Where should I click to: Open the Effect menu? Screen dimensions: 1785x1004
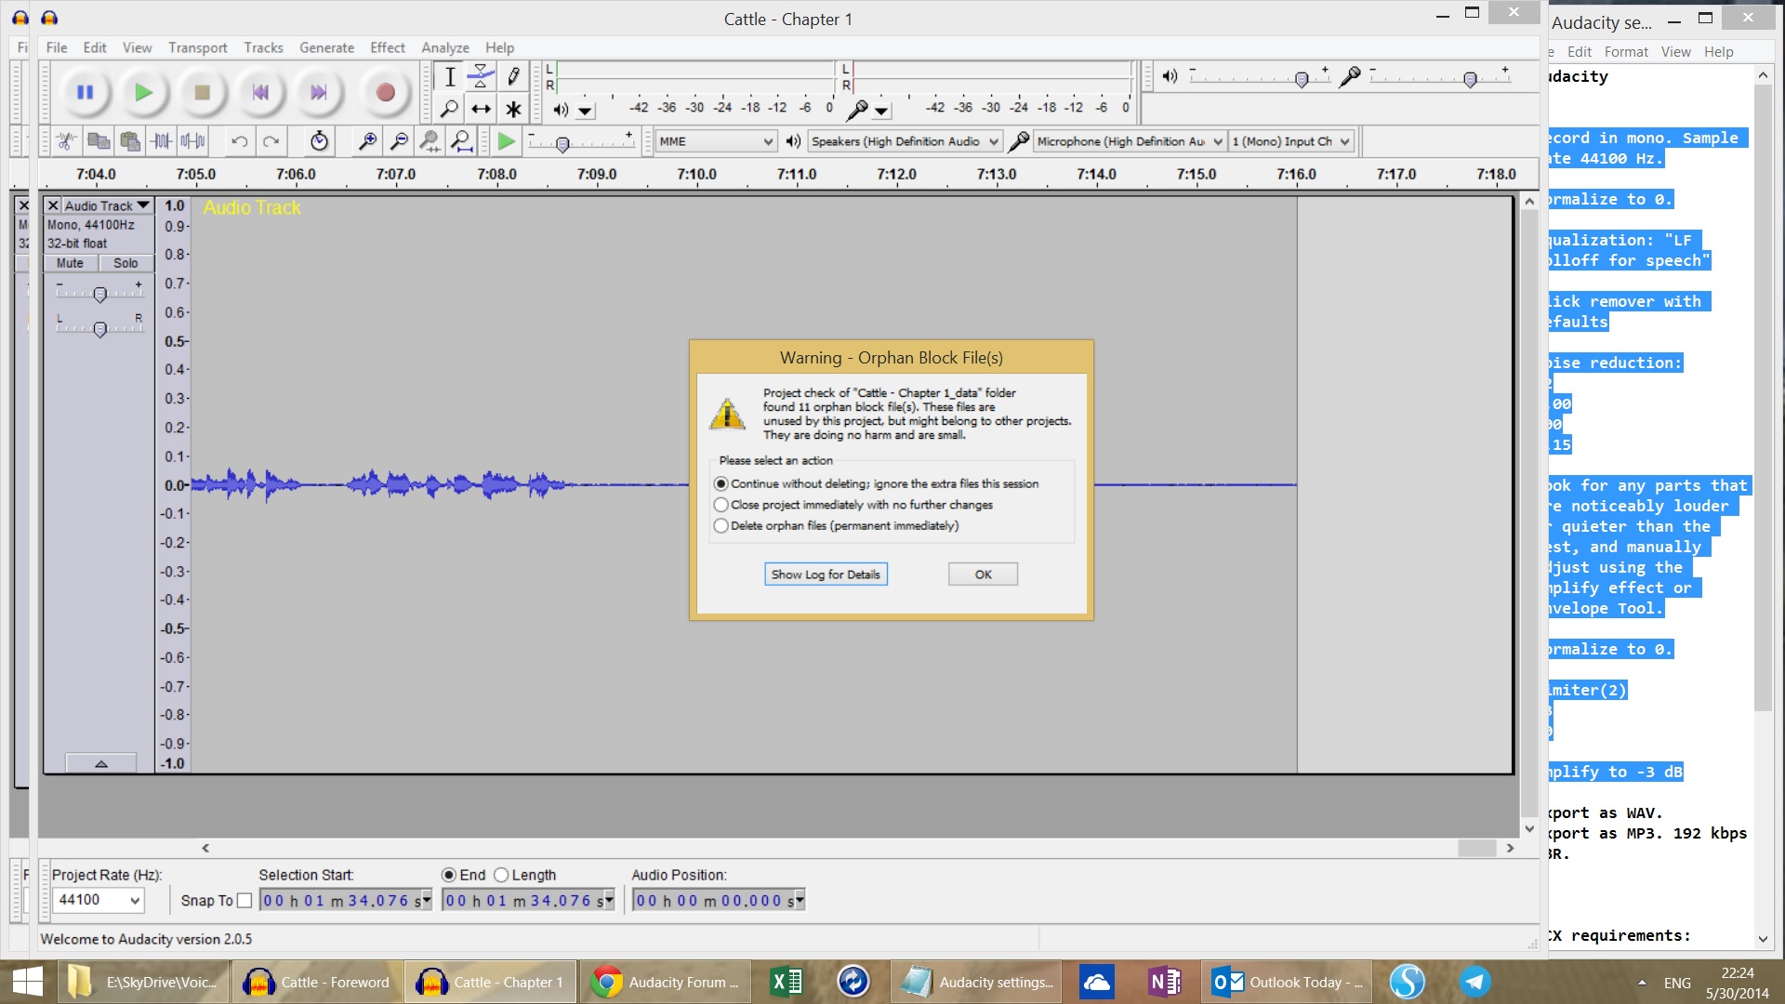pos(387,47)
